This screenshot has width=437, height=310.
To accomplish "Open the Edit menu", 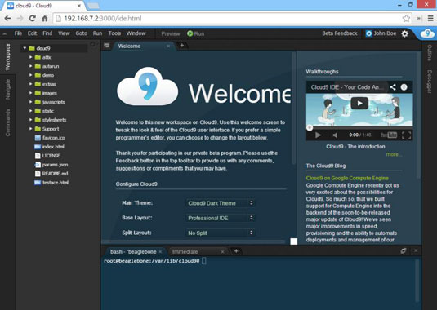I will (x=32, y=33).
